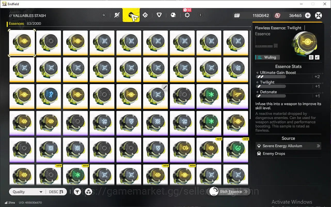Click the Etch Essence button
This screenshot has width=331, height=207.
pyautogui.click(x=230, y=191)
